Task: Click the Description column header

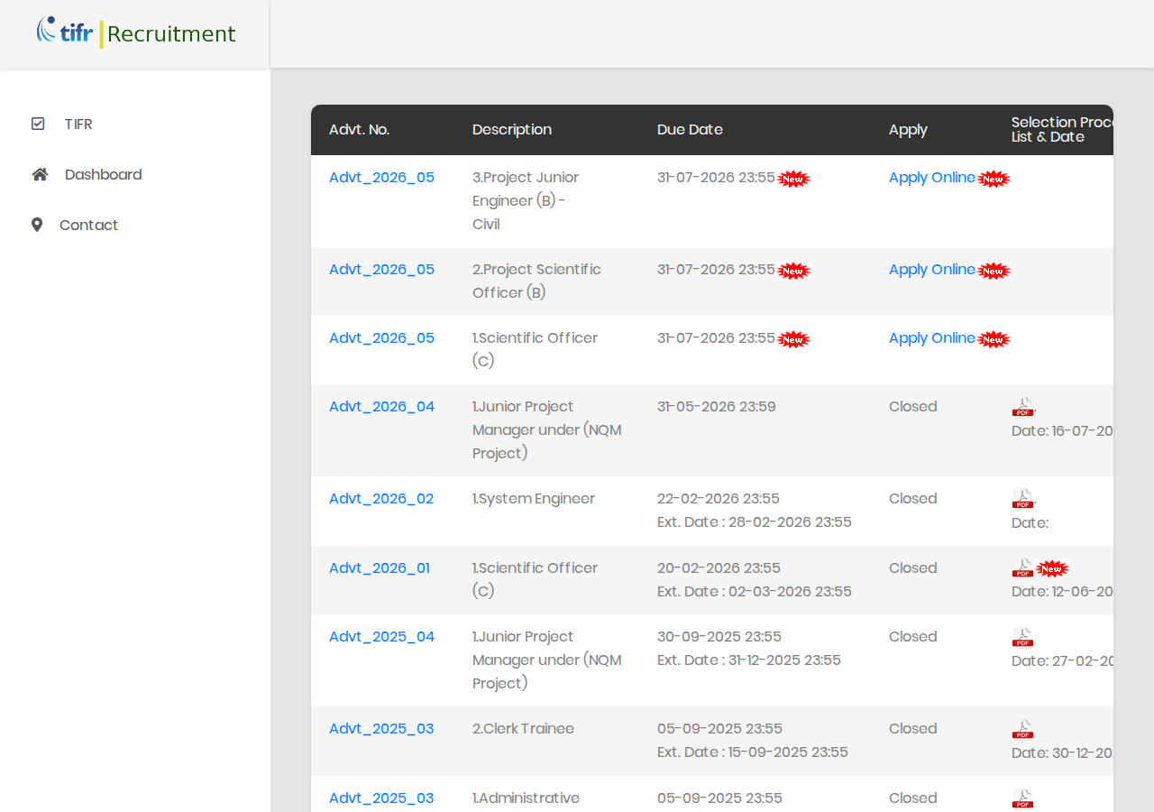Action: tap(512, 130)
